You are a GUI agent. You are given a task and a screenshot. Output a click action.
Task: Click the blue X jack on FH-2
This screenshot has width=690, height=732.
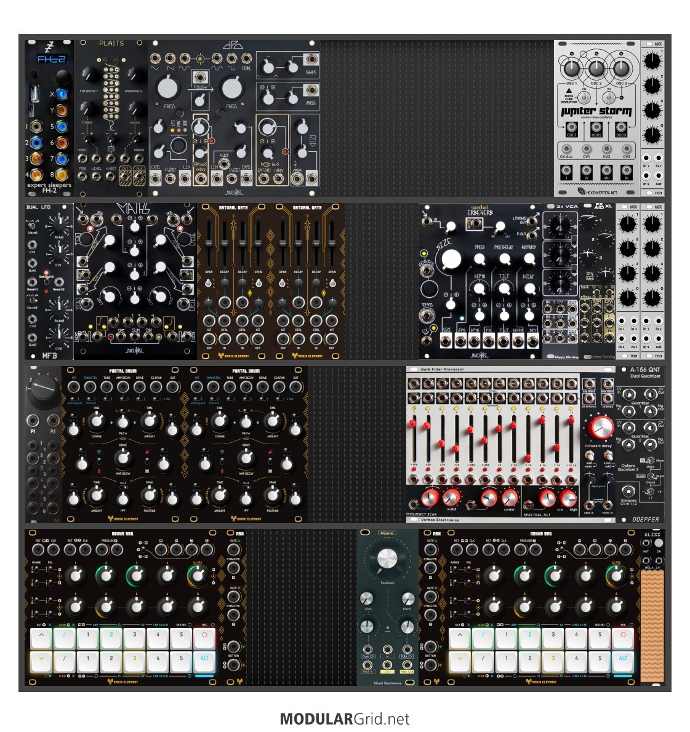tap(62, 94)
